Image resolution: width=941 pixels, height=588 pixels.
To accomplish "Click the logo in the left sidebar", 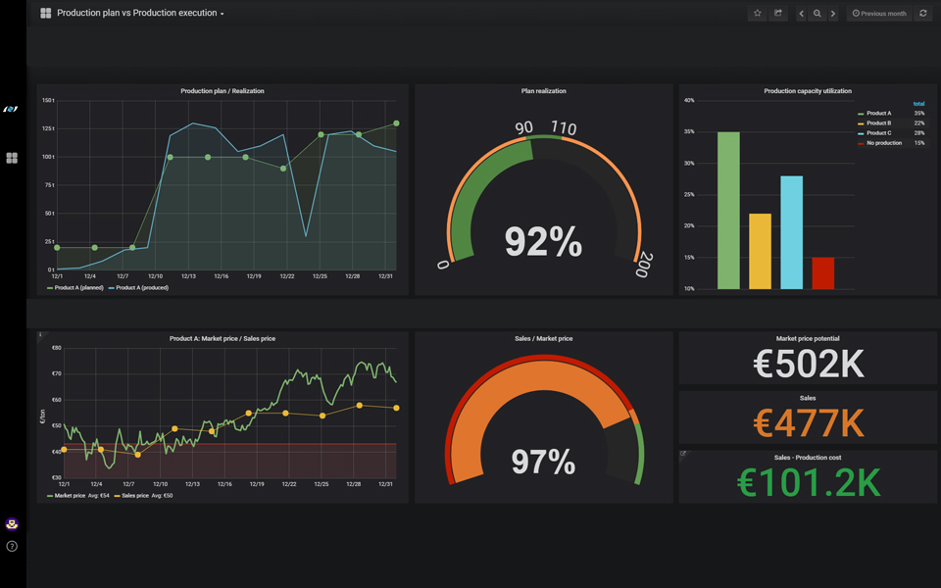I will click(12, 109).
